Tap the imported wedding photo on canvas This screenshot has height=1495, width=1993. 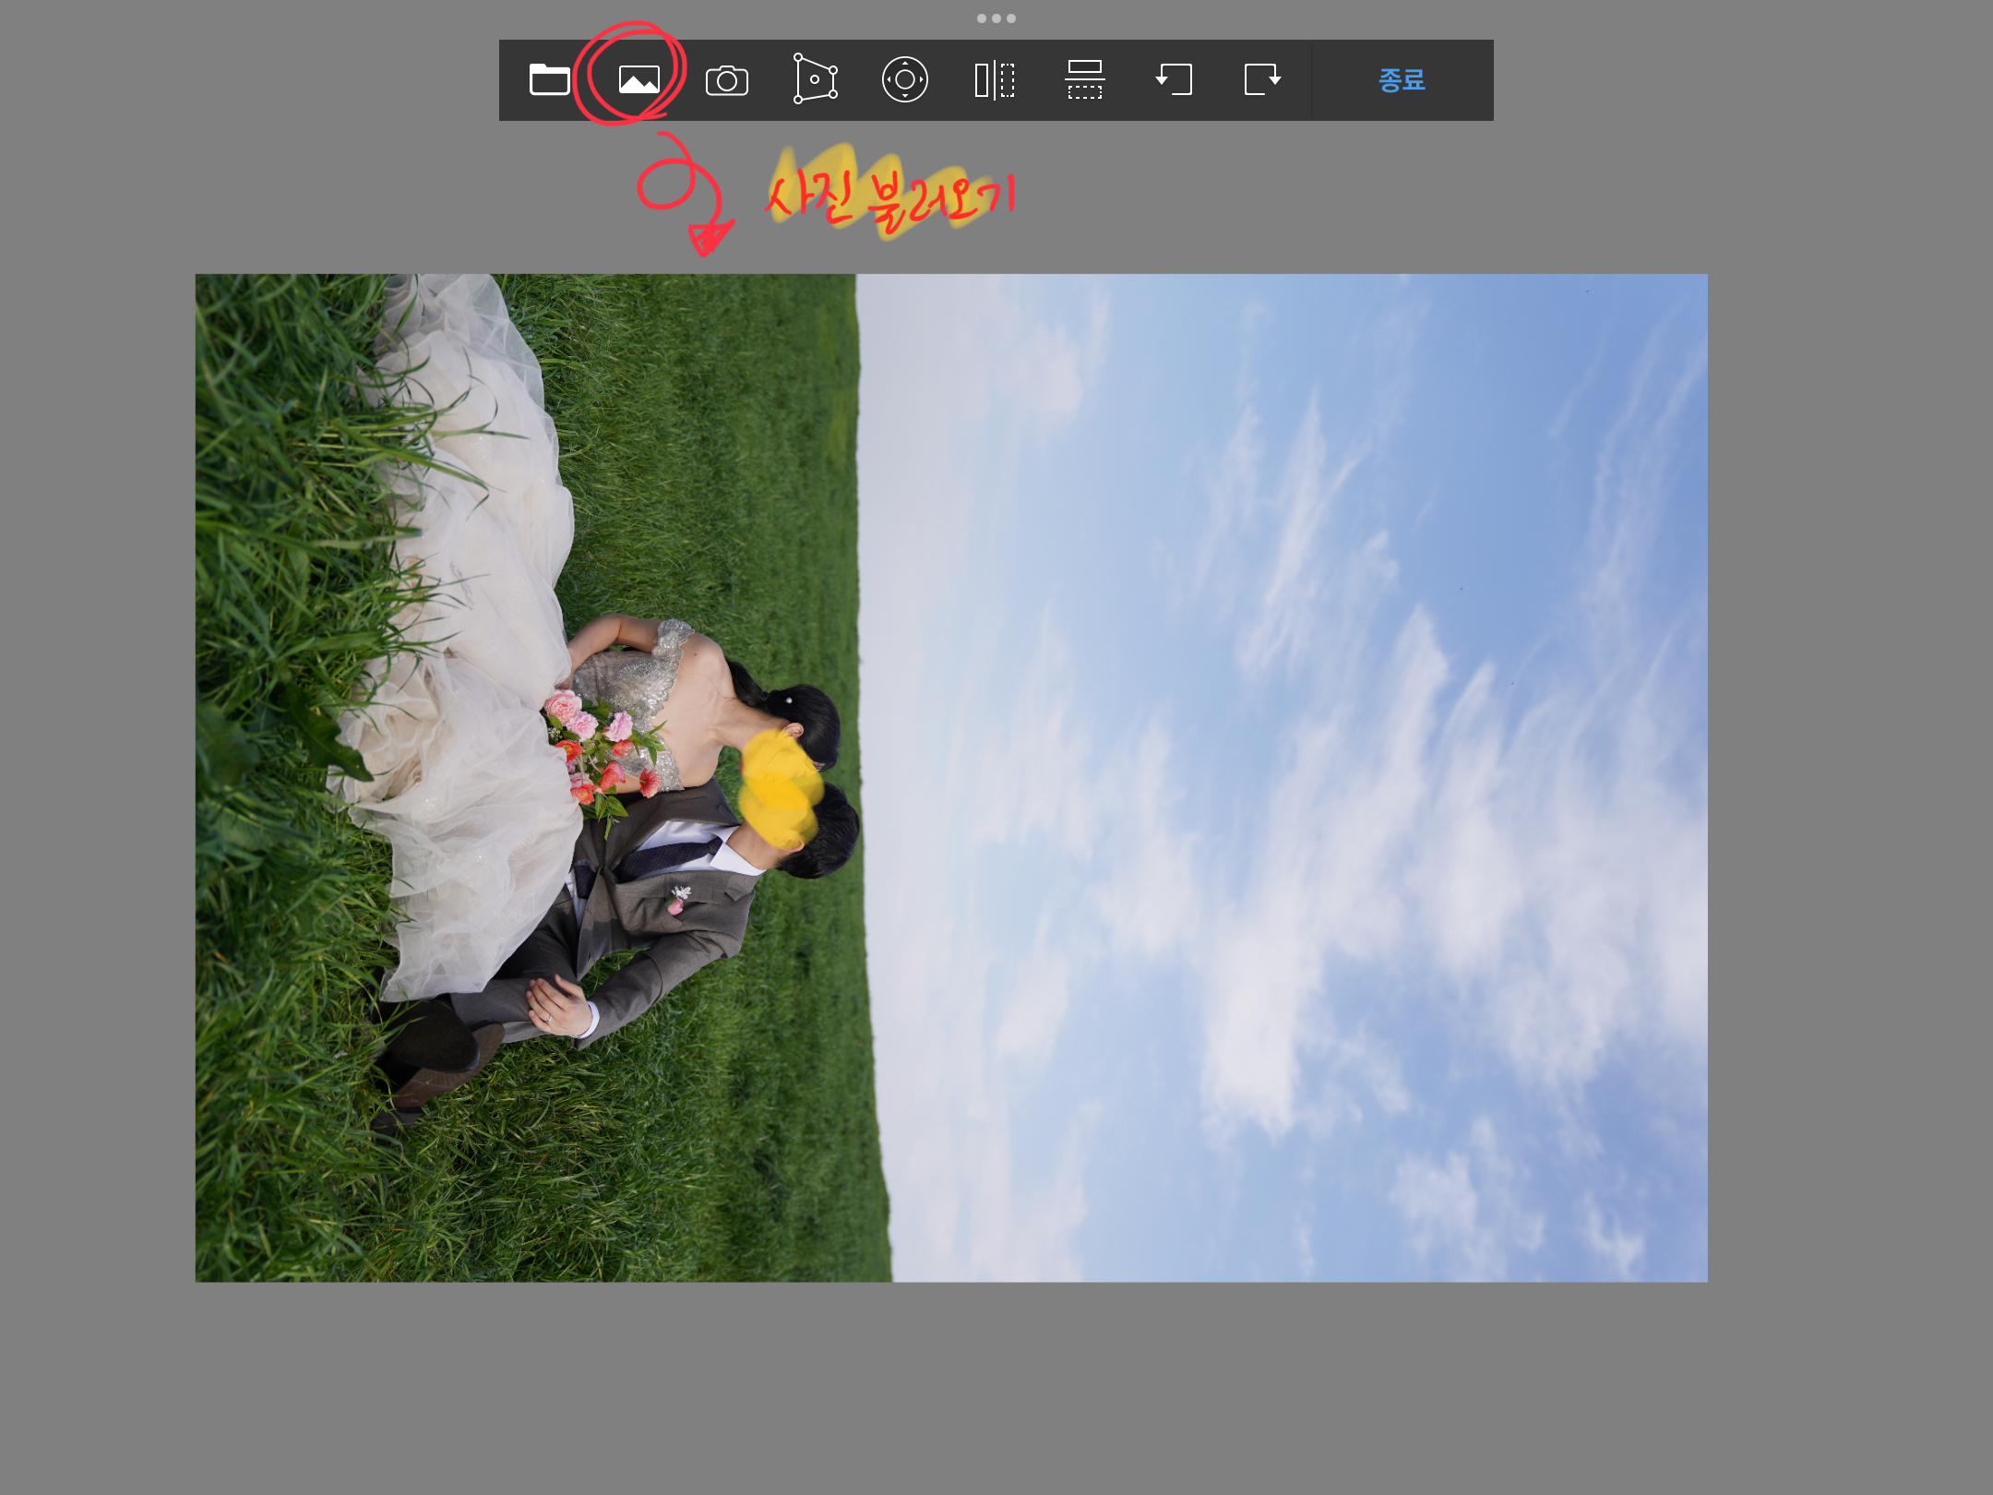(x=950, y=777)
